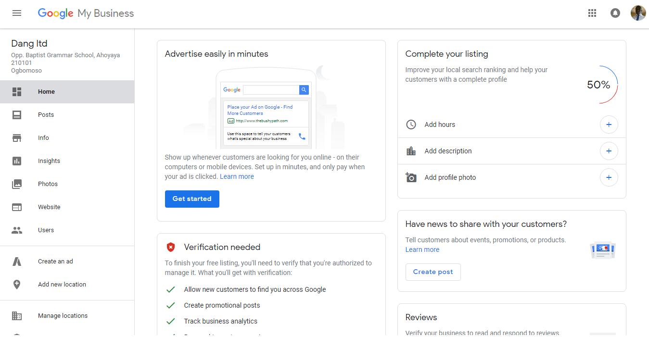Open Insights from the sidebar
The height and width of the screenshot is (337, 649).
click(67, 161)
